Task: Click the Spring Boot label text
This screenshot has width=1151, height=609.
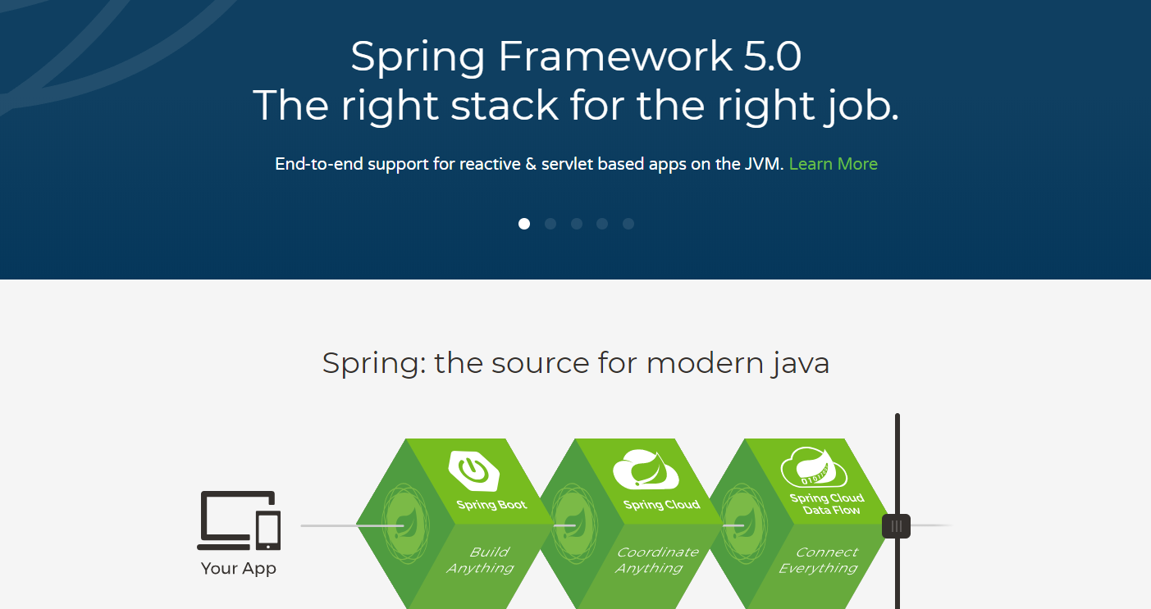Action: coord(491,505)
